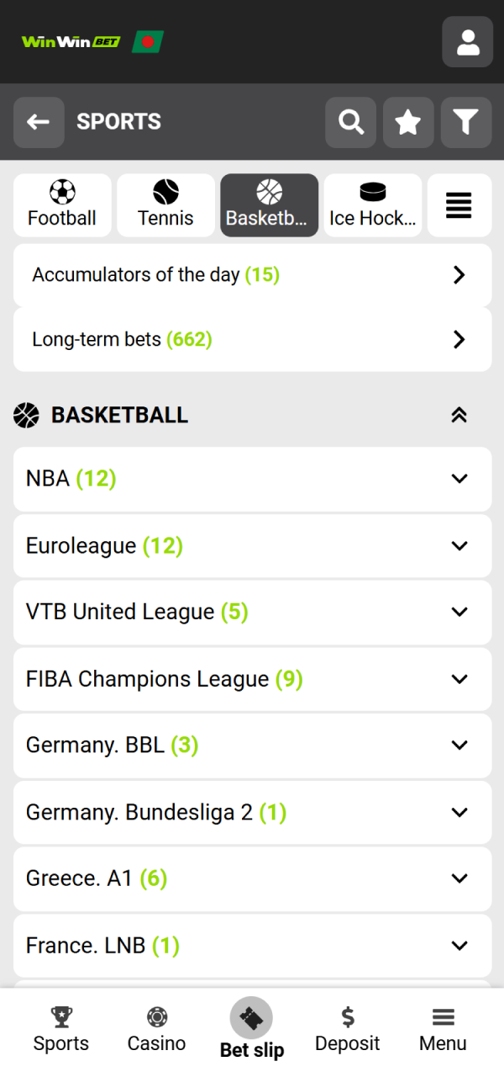Open Accumulators of the day

[x=252, y=274]
